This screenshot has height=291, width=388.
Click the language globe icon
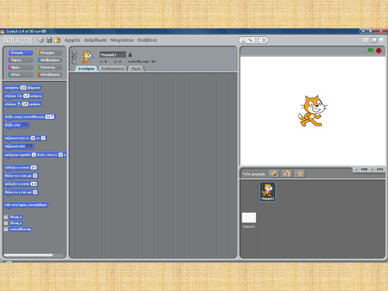tap(41, 40)
